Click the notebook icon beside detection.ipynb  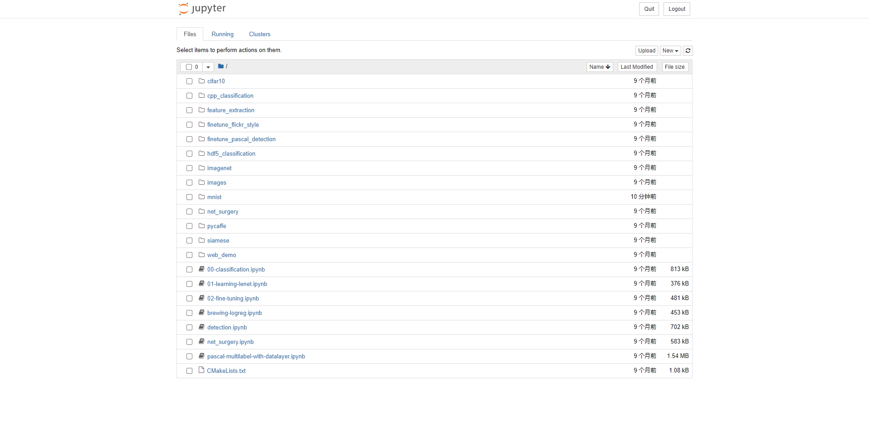tap(202, 327)
